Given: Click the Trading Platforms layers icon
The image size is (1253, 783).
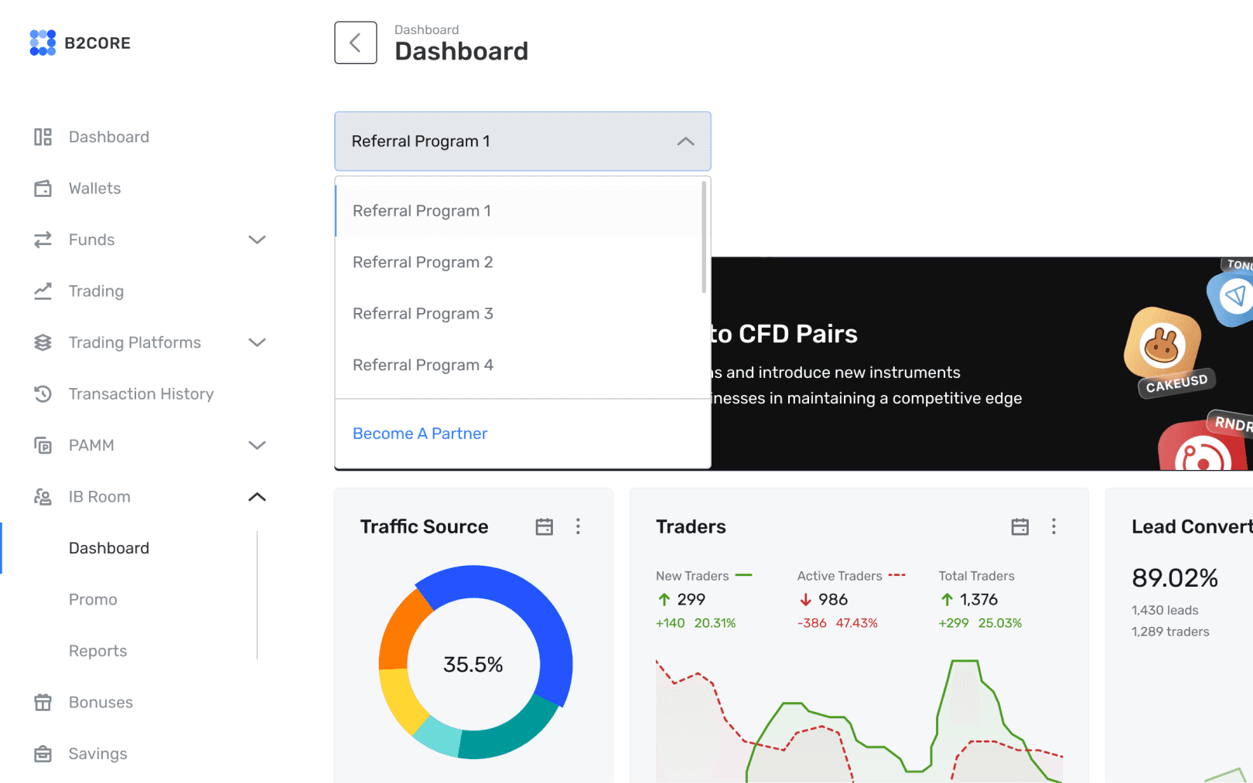Looking at the screenshot, I should tap(43, 342).
